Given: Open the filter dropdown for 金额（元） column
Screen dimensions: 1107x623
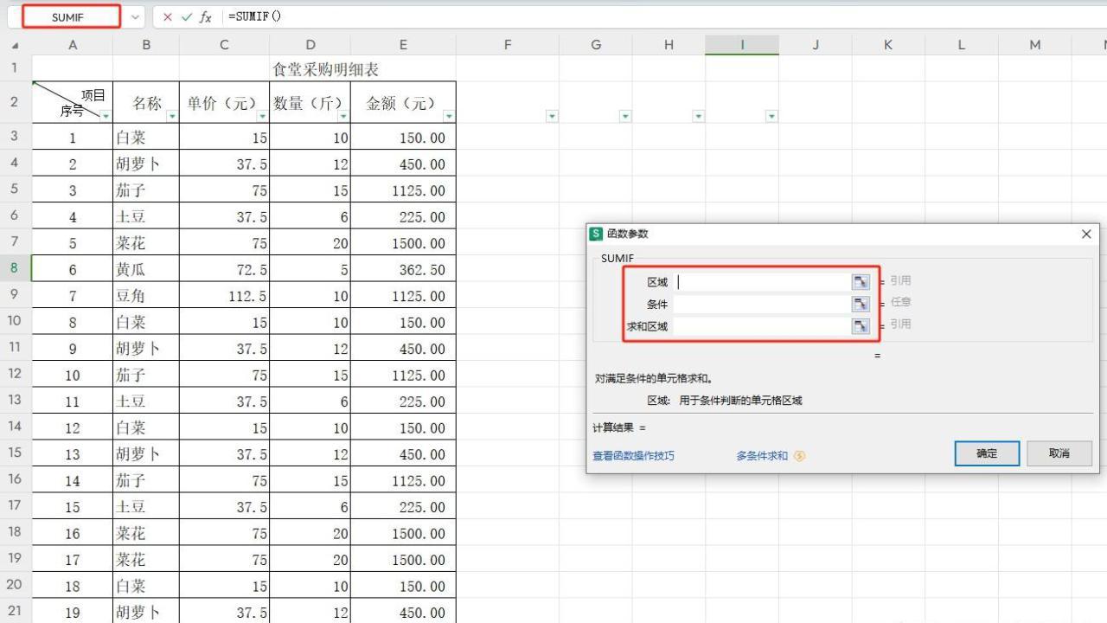Looking at the screenshot, I should [x=449, y=116].
